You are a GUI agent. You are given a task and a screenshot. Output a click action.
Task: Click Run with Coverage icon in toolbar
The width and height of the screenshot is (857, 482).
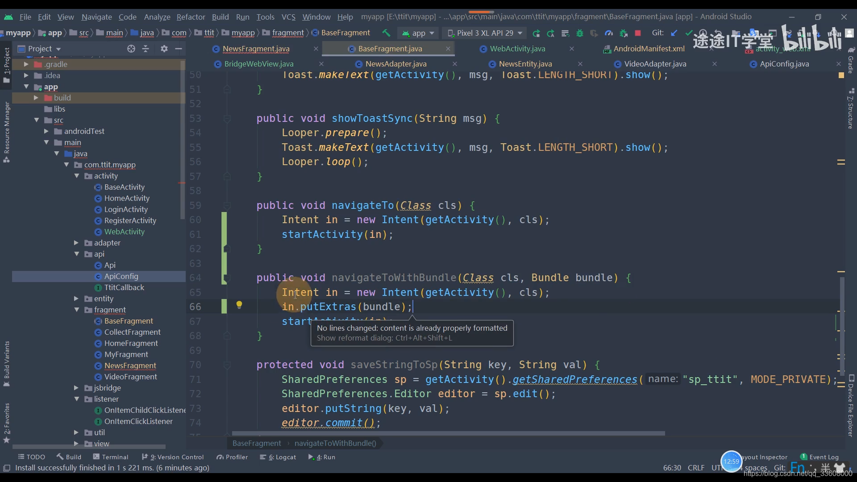point(594,33)
